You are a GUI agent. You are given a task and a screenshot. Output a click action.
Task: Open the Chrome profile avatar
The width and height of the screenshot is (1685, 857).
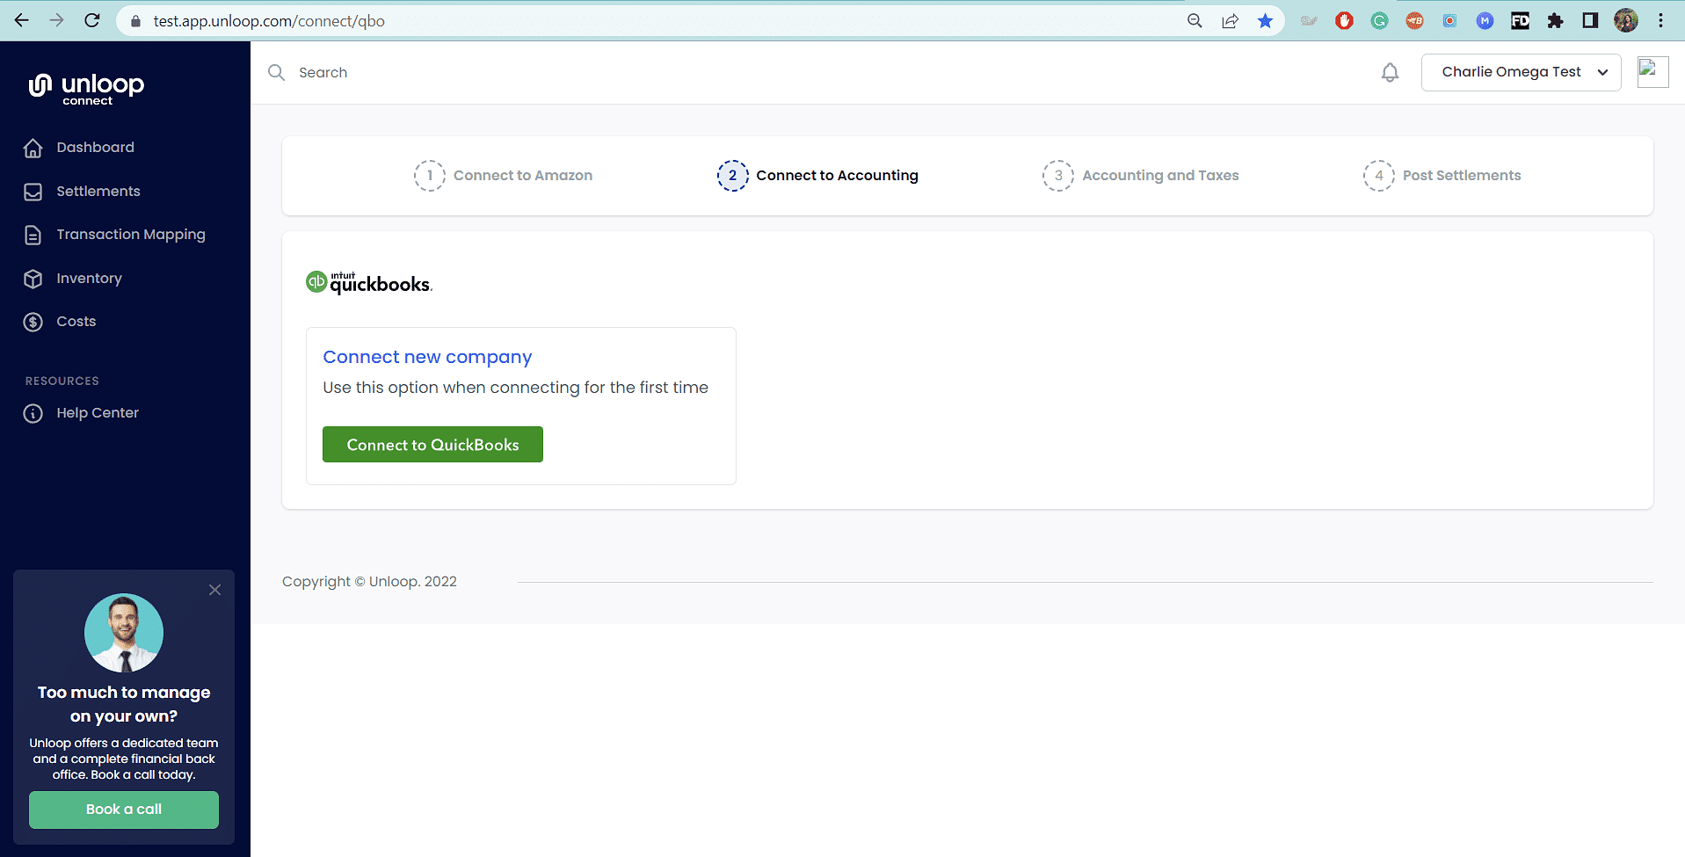click(x=1626, y=20)
